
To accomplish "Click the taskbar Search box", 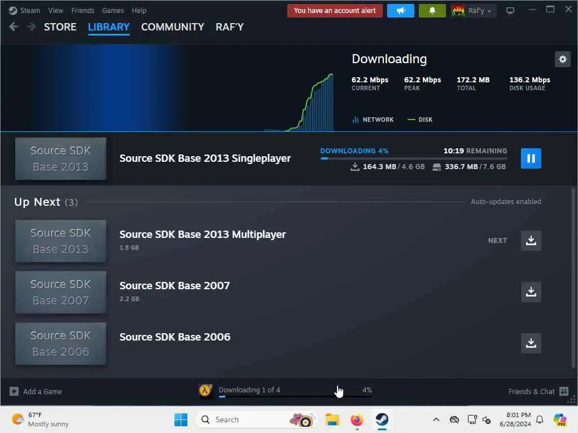I will coord(257,419).
